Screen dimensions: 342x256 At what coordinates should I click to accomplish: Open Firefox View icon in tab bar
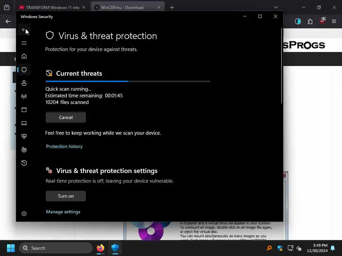[7, 7]
